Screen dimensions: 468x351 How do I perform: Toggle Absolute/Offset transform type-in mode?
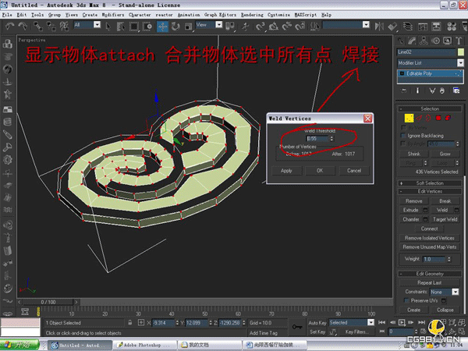tap(141, 323)
